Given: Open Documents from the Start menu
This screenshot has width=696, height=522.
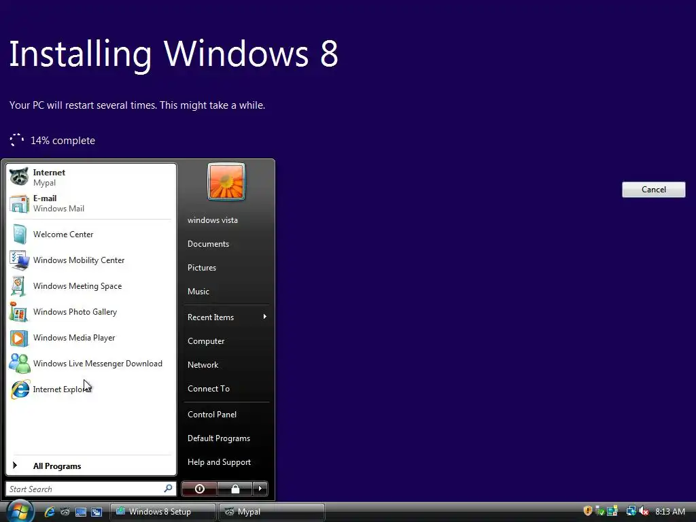Looking at the screenshot, I should (x=226, y=244).
